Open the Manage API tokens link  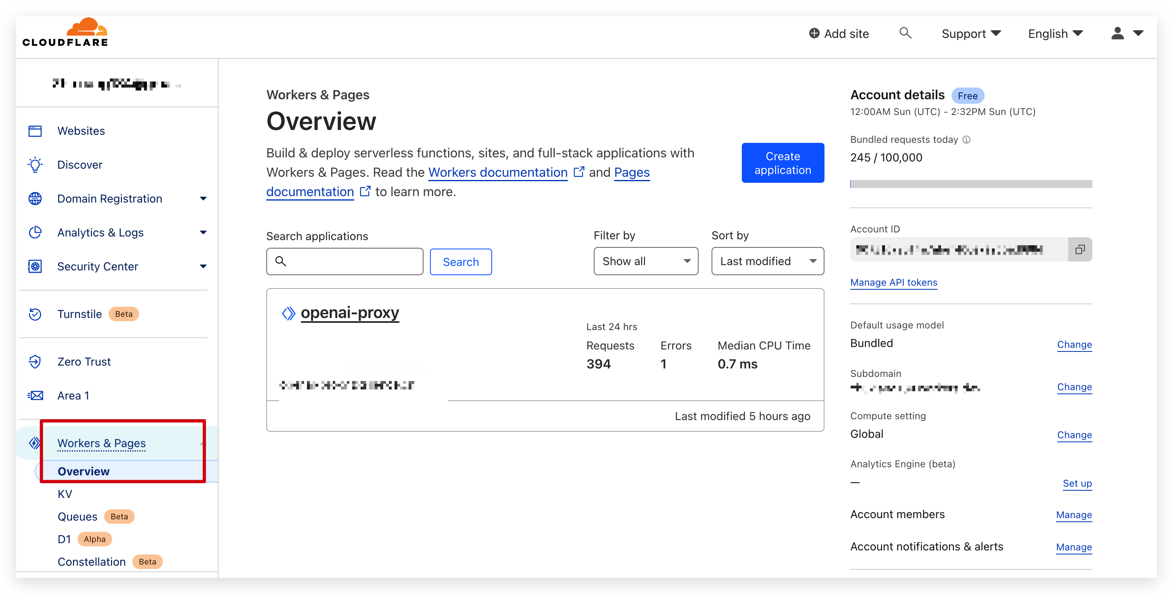point(894,282)
